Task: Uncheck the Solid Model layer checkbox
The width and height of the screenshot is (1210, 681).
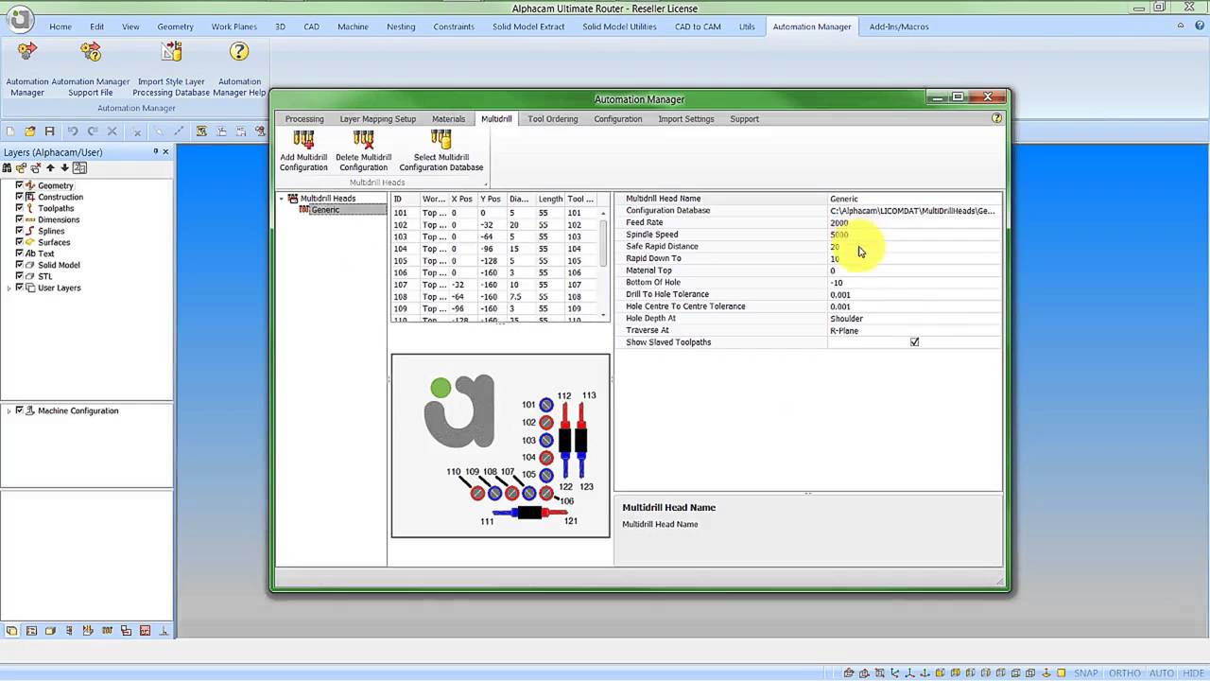Action: tap(19, 265)
